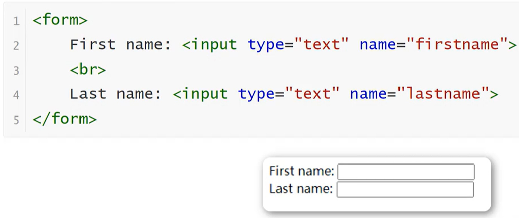519x218 pixels.
Task: Select line number 5 in the gutter
Action: 16,120
